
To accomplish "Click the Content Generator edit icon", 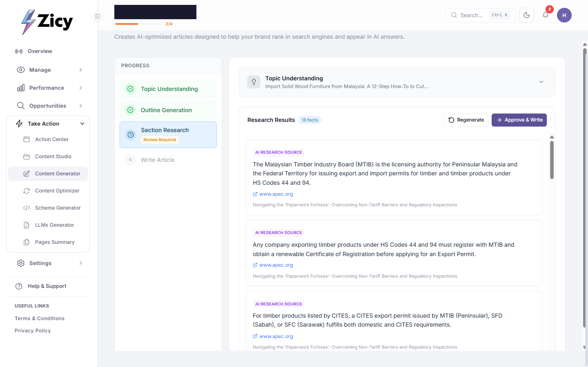I will (x=27, y=174).
